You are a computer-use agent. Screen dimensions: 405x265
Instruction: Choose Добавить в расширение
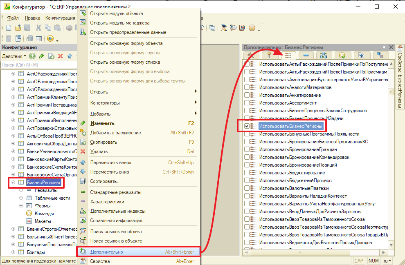pyautogui.click(x=139, y=133)
